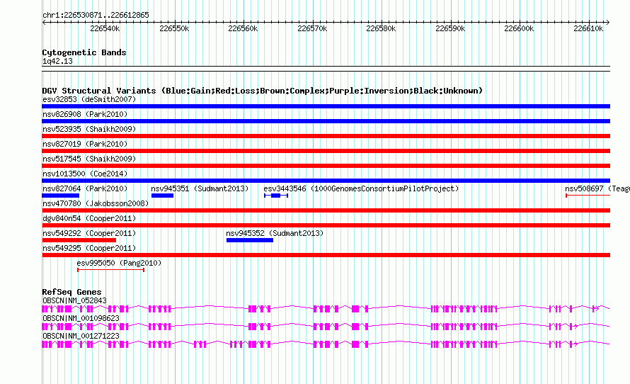Open variant nsv549292 (Cooper2011) label
Screen dimensions: 630x384
tap(89, 233)
